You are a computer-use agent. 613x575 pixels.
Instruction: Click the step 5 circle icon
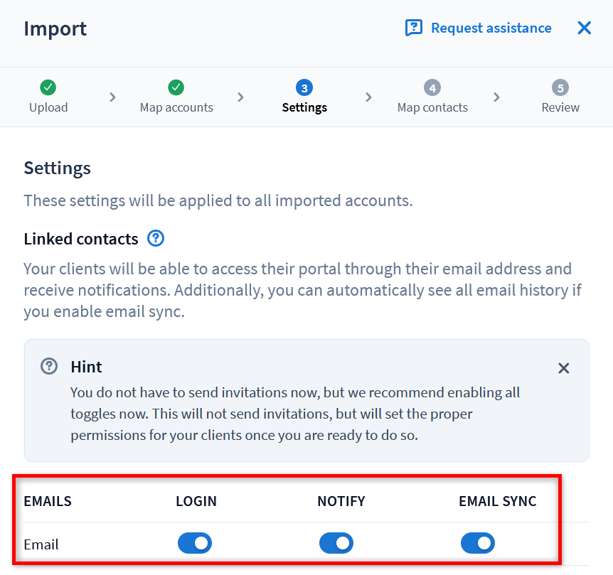coord(560,87)
